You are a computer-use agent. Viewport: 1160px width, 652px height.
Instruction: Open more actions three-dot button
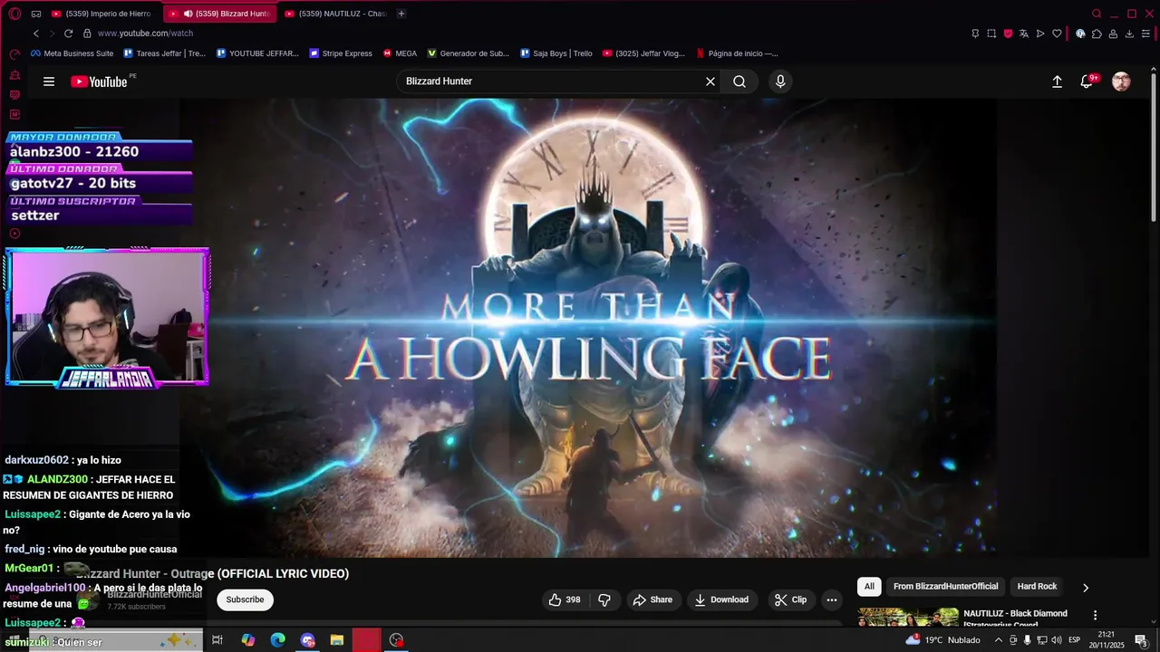[832, 599]
